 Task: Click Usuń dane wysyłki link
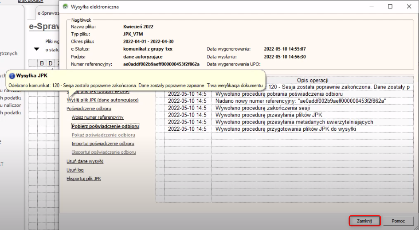85,161
